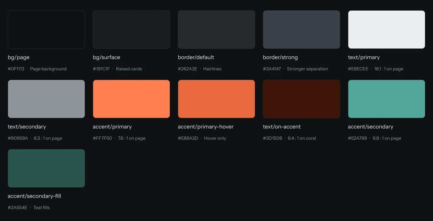Select the text/primary white swatch
This screenshot has height=221, width=433.
pyautogui.click(x=387, y=29)
